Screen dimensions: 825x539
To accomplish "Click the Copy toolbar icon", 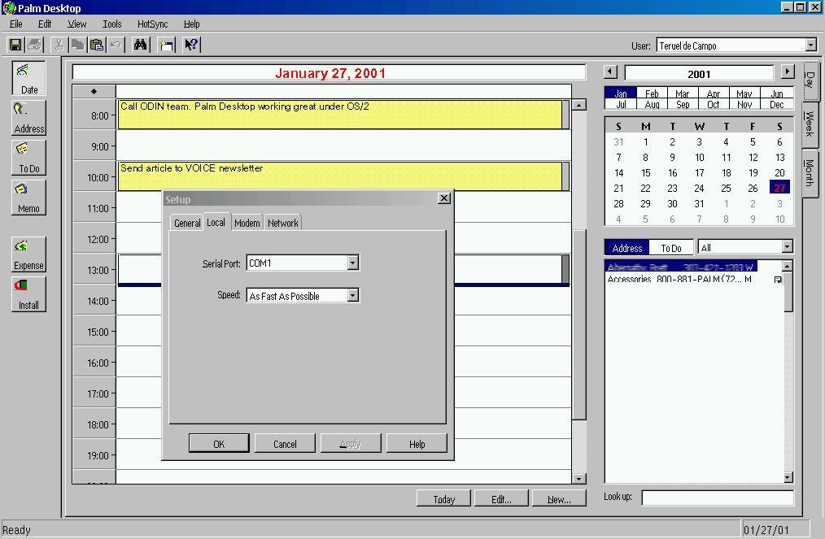I will (78, 45).
